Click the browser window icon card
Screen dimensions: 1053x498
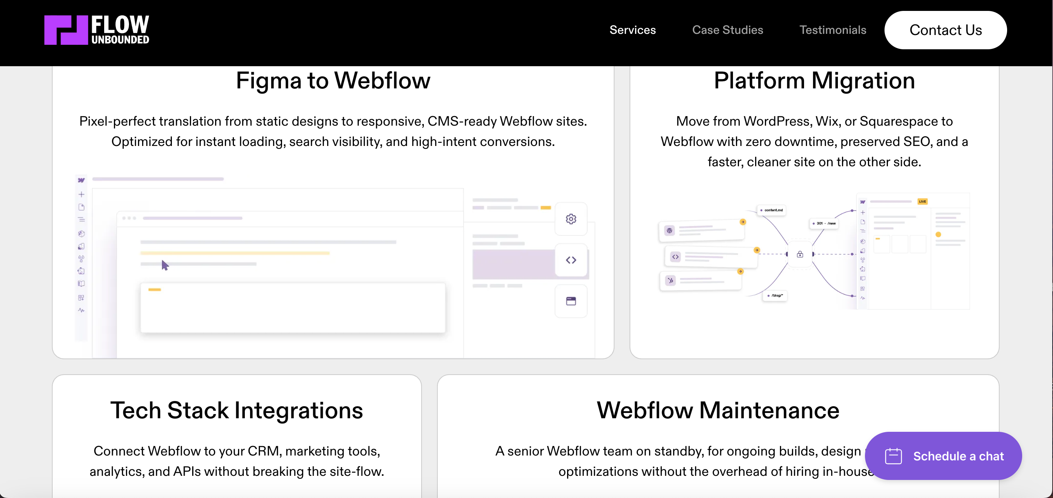click(571, 301)
